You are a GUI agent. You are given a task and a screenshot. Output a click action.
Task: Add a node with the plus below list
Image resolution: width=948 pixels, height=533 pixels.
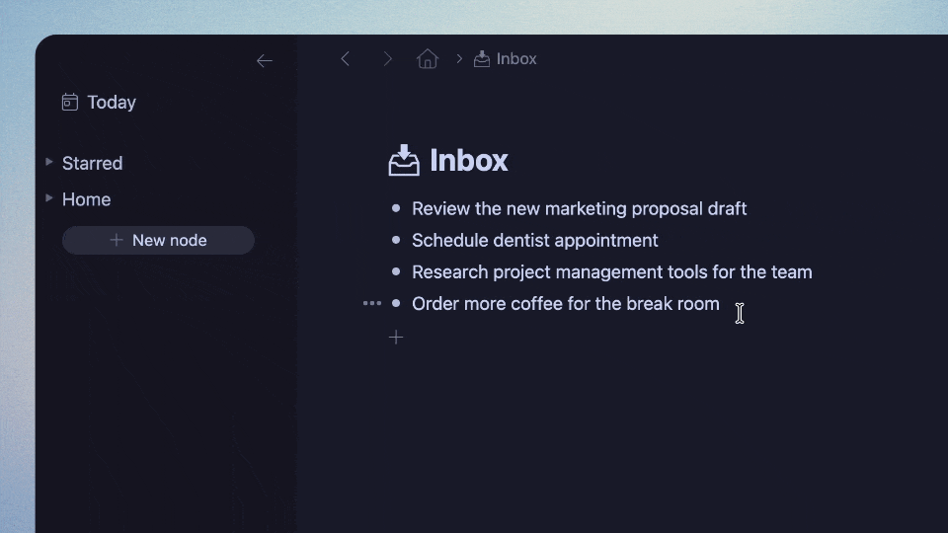[x=396, y=338]
